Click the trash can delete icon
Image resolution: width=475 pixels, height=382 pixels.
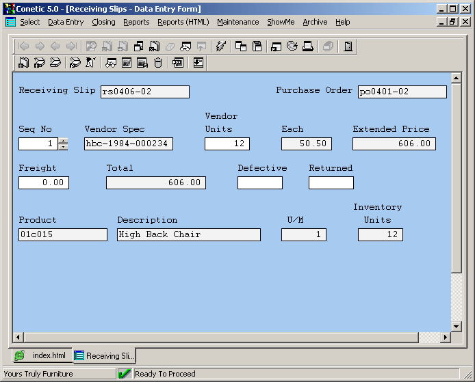point(159,63)
